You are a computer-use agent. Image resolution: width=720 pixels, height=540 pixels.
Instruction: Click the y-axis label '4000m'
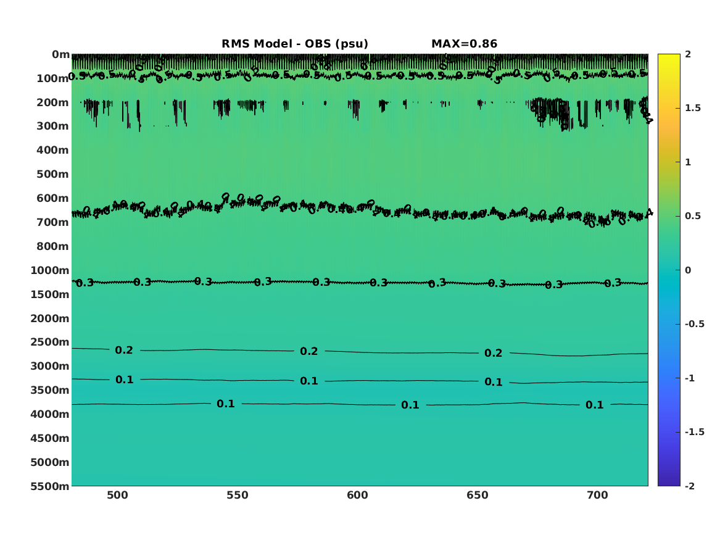[50, 414]
